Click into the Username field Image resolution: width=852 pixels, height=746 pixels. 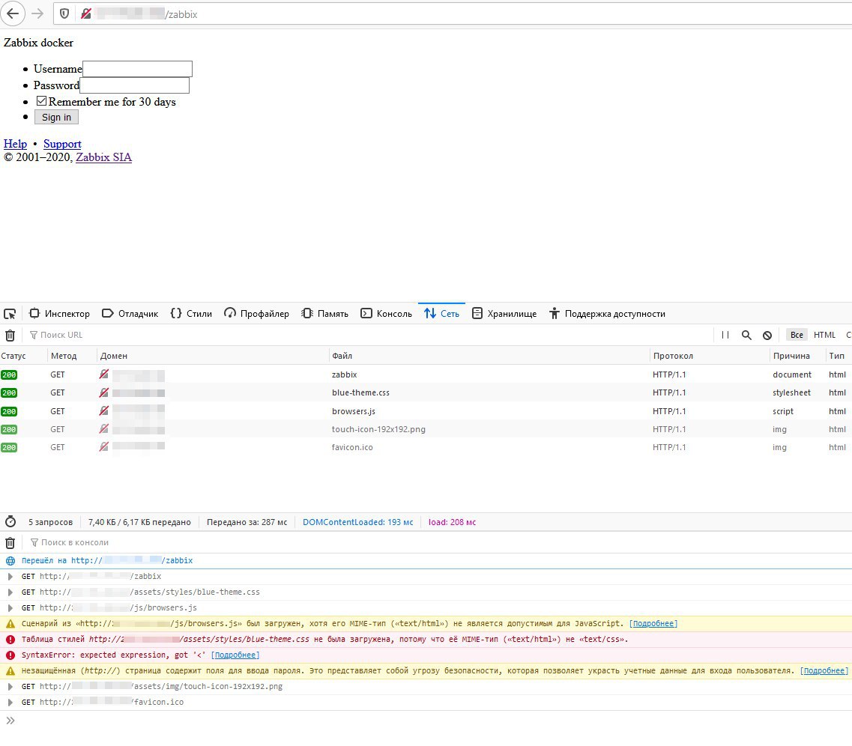[137, 69]
